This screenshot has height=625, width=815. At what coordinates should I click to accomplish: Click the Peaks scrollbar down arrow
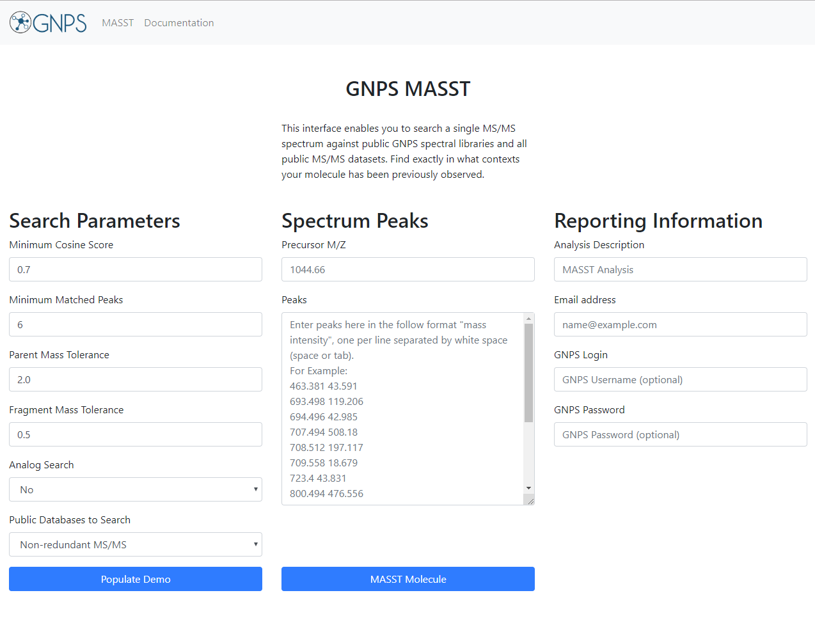click(x=528, y=488)
